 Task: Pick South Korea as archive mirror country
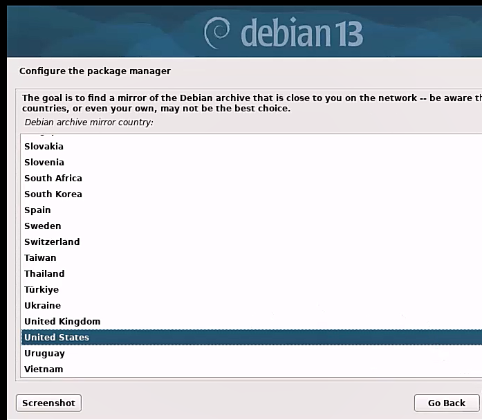(53, 194)
